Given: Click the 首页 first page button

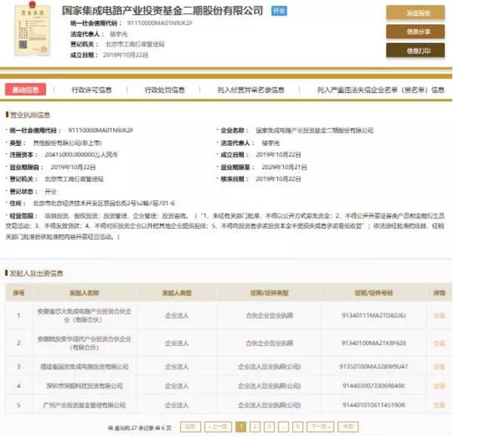Looking at the screenshot, I should [x=191, y=426].
